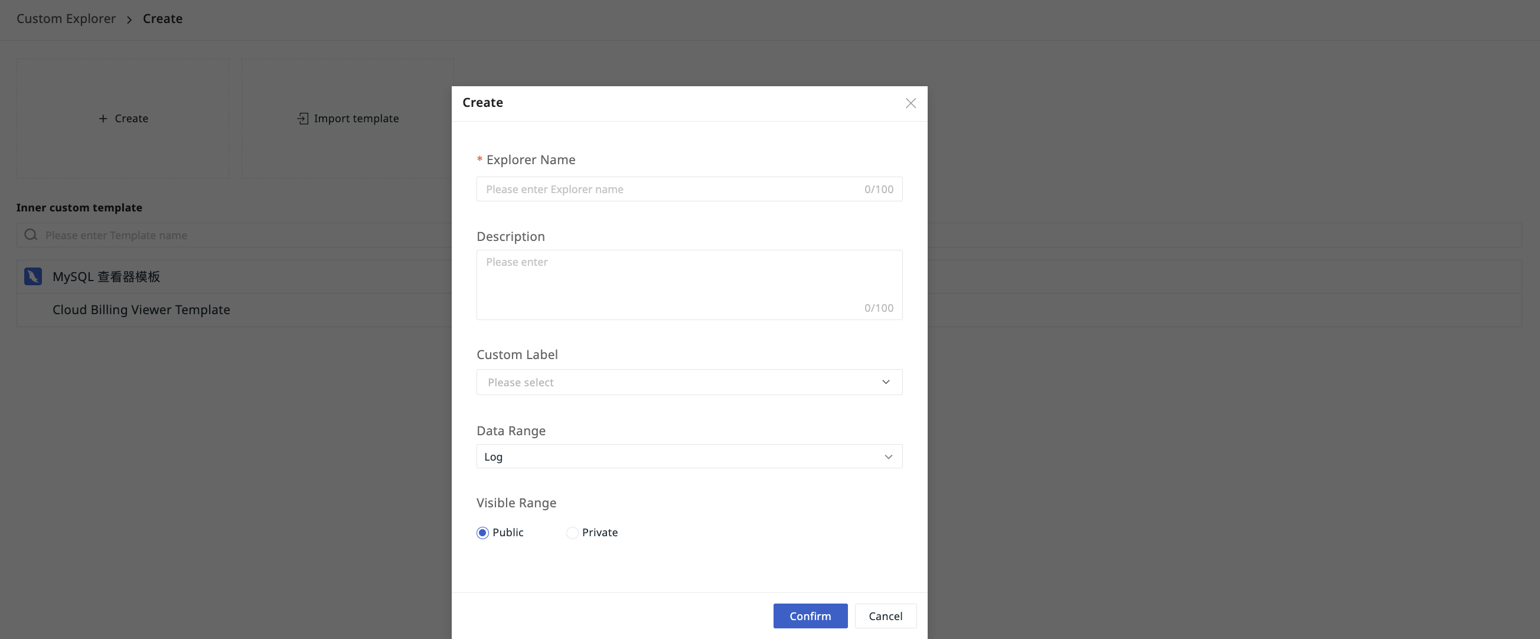Close the Create dialog with the X icon
The image size is (1540, 639).
[911, 103]
